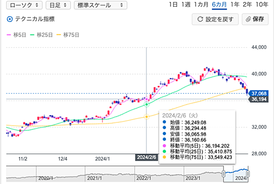Click the 11/2 date axis label
This screenshot has height=184, width=274.
(x=23, y=159)
